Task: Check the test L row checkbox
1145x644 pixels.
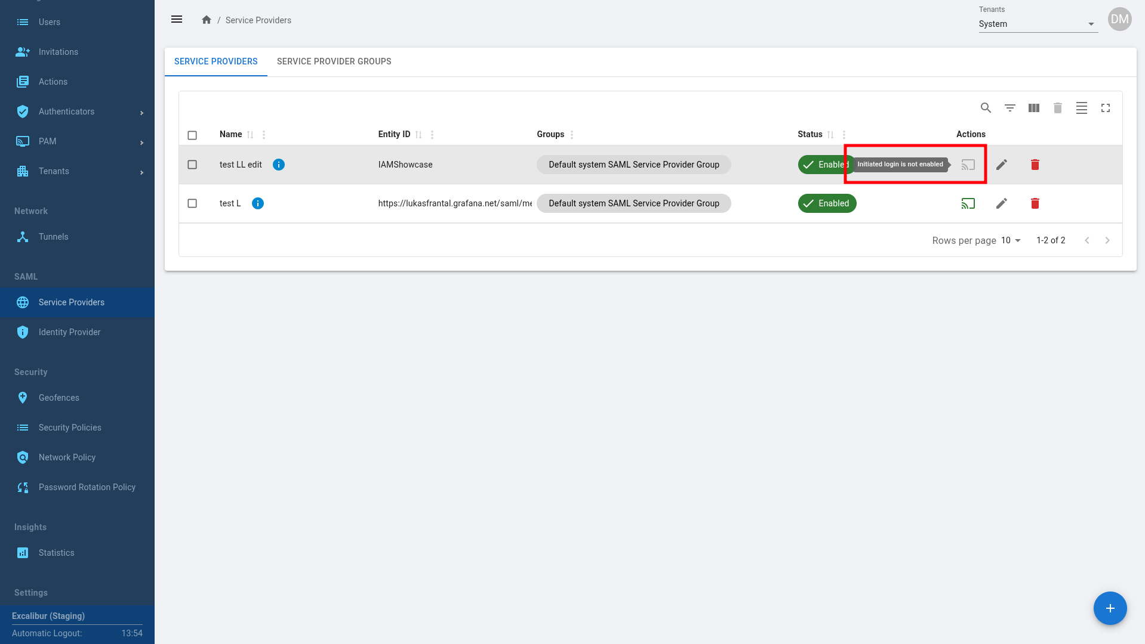Action: (192, 203)
